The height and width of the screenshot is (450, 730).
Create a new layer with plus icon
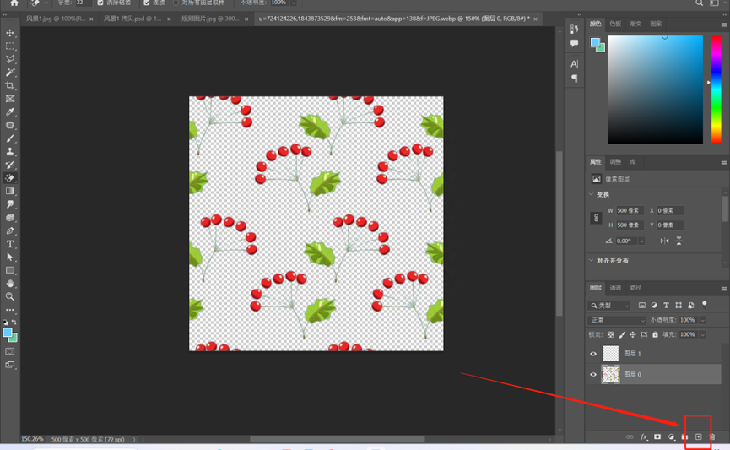coord(698,436)
